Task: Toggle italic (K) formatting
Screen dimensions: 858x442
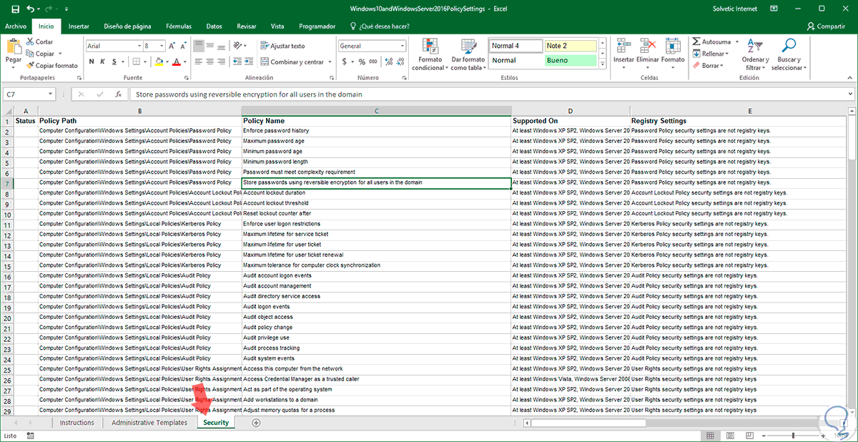Action: pyautogui.click(x=103, y=62)
